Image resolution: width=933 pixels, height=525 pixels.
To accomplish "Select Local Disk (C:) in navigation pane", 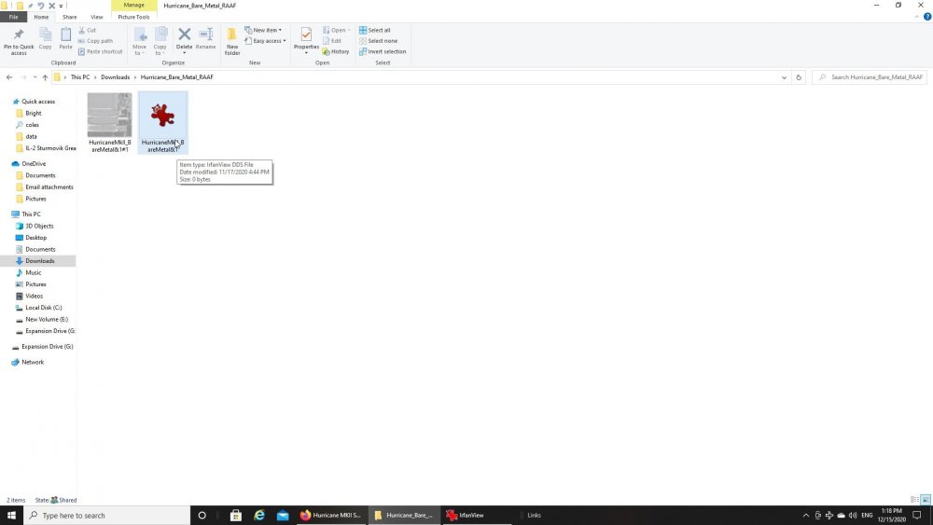I will [x=43, y=308].
